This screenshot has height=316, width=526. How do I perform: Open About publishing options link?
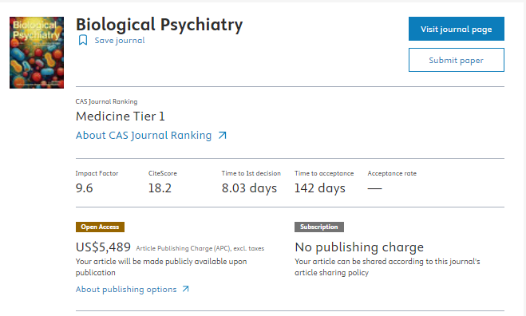point(126,289)
